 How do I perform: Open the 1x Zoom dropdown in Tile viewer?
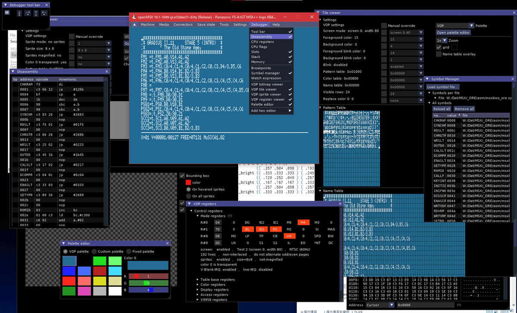click(443, 40)
